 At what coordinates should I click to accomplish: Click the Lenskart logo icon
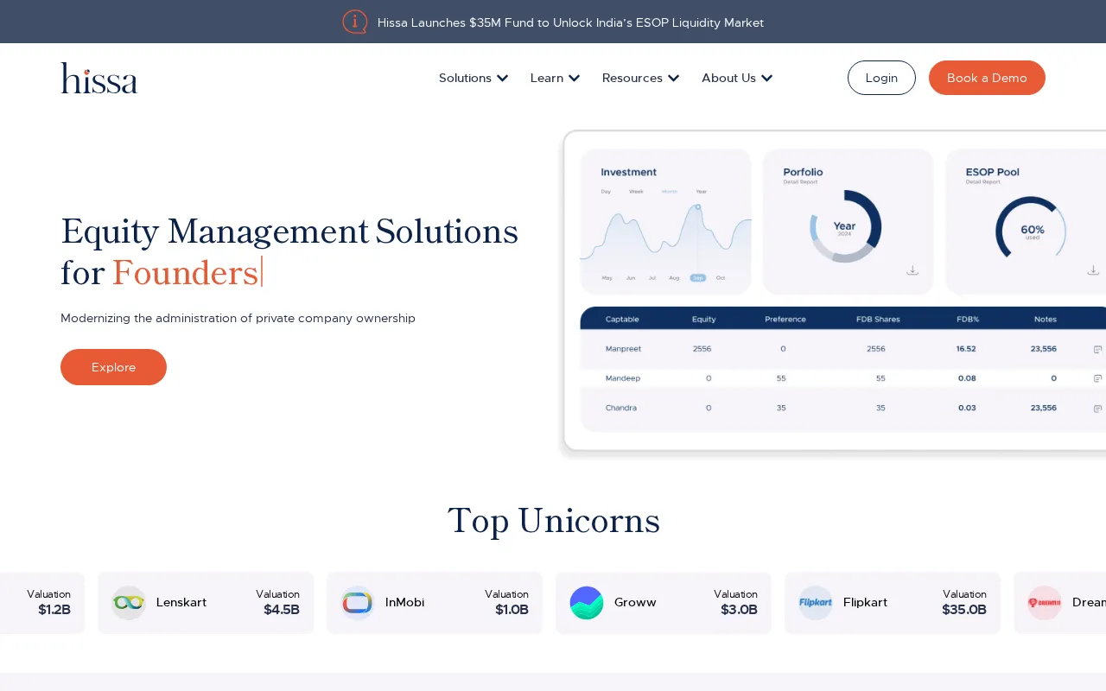pyautogui.click(x=129, y=603)
